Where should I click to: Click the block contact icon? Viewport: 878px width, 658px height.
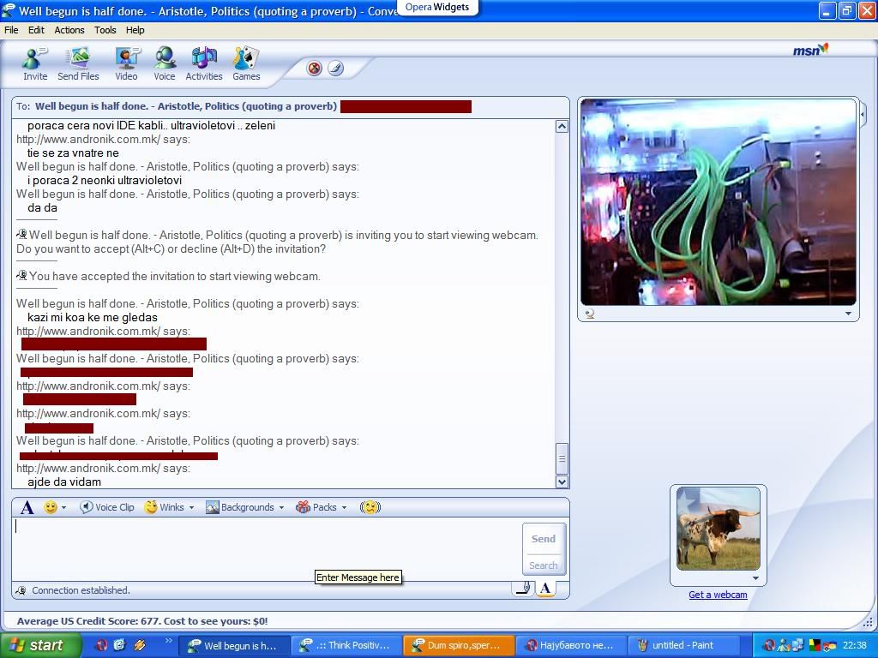[315, 69]
